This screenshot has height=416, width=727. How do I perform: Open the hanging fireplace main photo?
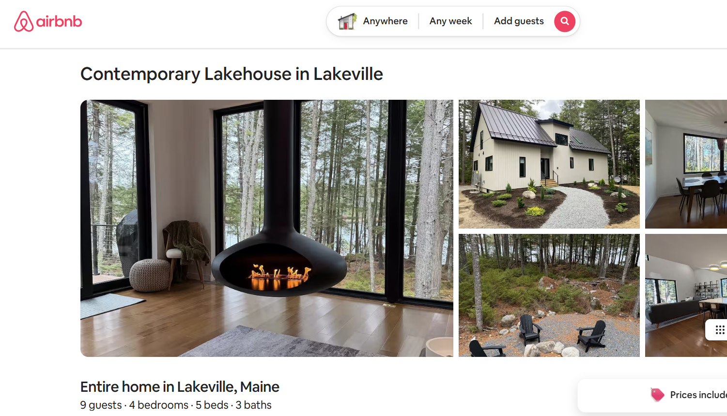[x=267, y=228]
